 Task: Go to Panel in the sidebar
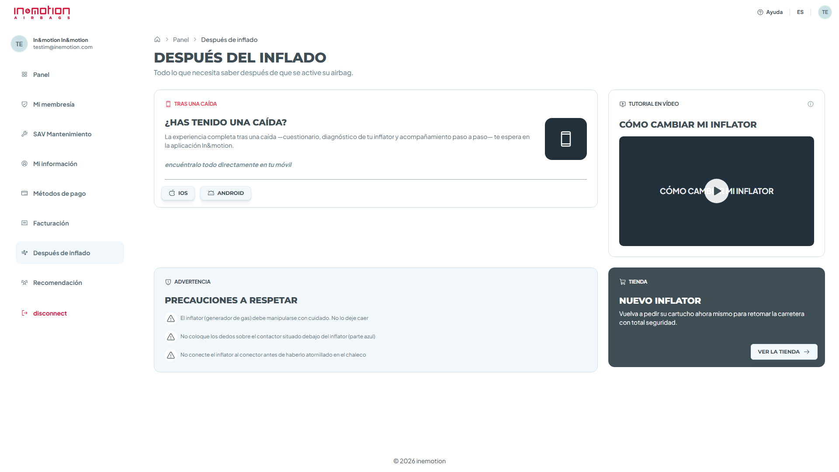click(70, 75)
